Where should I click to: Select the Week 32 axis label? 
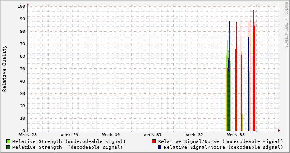pyautogui.click(x=194, y=135)
